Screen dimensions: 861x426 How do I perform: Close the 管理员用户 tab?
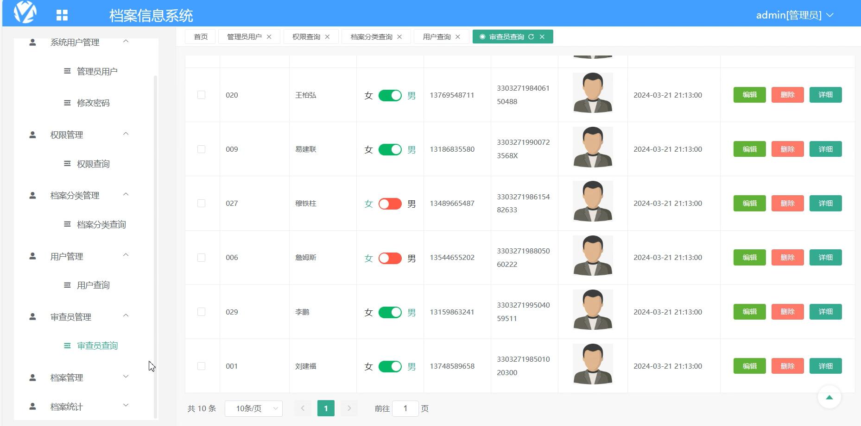pos(269,37)
